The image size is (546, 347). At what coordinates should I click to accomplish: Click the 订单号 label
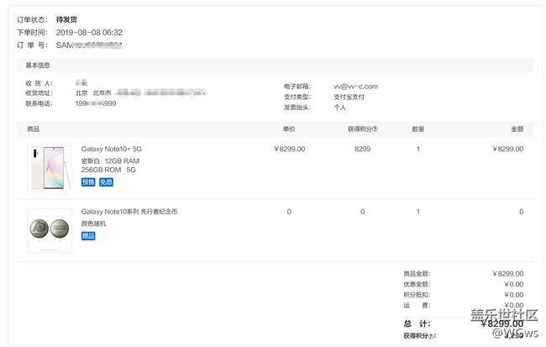(x=32, y=45)
